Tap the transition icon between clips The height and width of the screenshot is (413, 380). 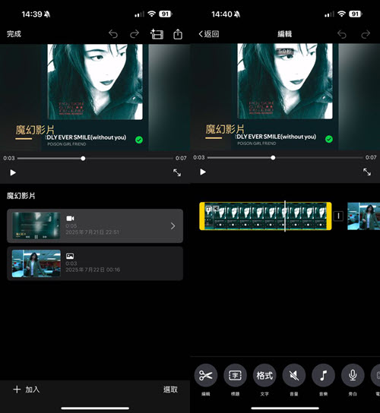[338, 216]
